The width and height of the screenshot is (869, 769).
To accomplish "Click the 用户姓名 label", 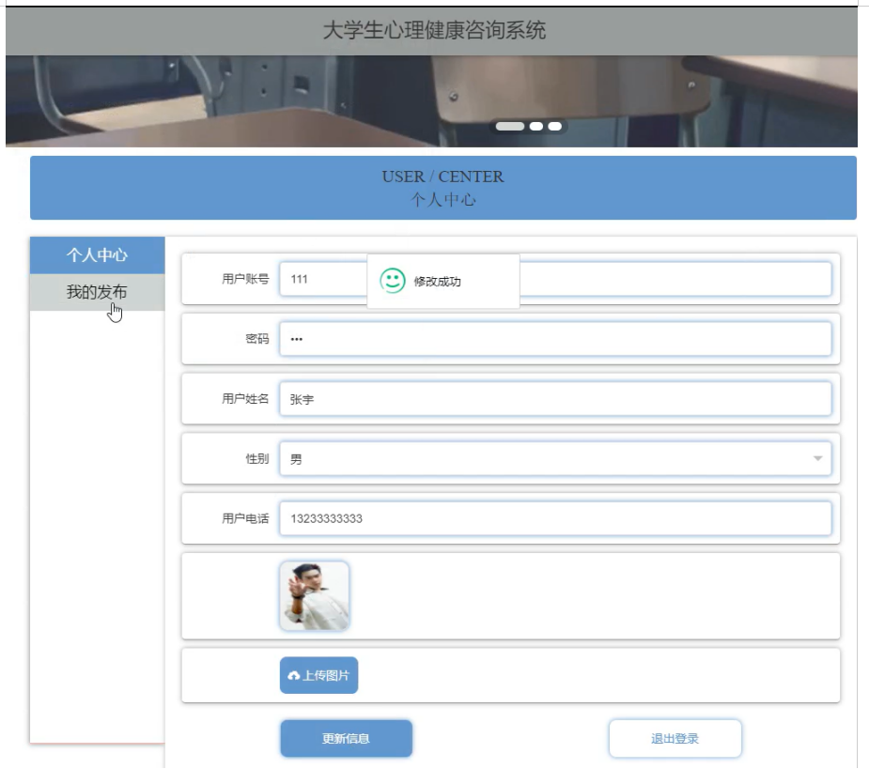I will pos(245,399).
